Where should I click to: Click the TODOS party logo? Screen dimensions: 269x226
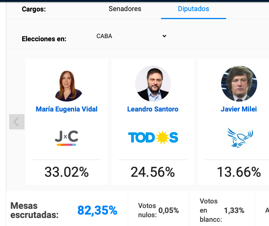tap(153, 137)
